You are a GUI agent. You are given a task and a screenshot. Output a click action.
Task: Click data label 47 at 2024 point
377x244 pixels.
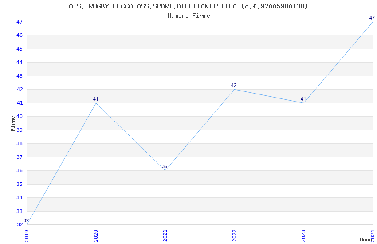(372, 18)
